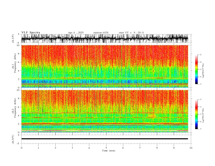Click the "10" tick on the time axis
Viewport: 215px width, 166px height.
pos(191,148)
